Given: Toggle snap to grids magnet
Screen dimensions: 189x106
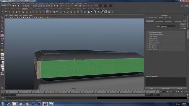Looking at the screenshot, I should [x=61, y=6].
